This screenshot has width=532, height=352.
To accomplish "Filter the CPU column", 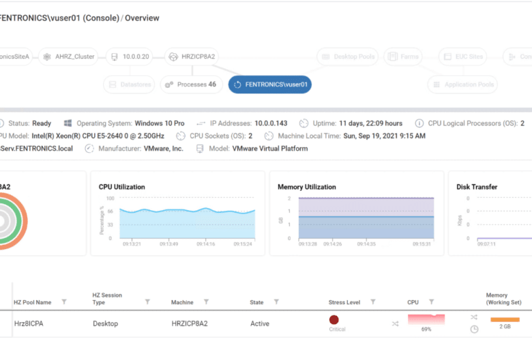I will tap(432, 302).
